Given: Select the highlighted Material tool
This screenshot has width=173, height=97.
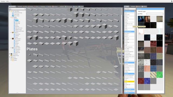Looking at the screenshot, I should point(129,82).
